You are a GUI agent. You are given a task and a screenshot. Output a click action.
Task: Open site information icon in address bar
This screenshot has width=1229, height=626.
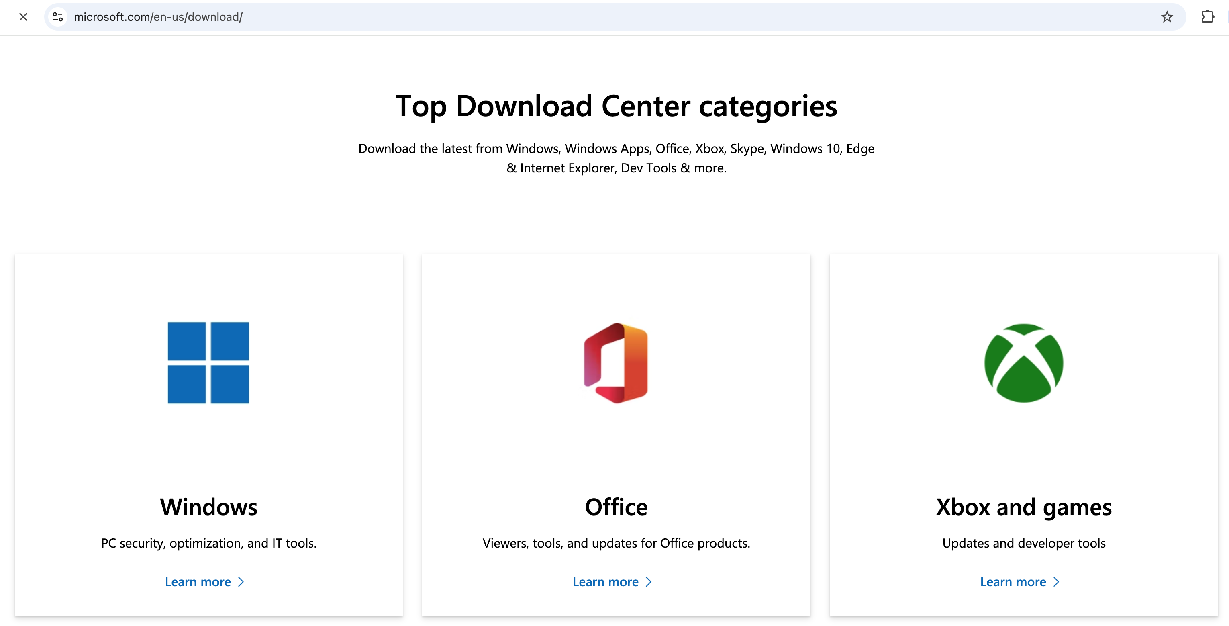point(58,17)
